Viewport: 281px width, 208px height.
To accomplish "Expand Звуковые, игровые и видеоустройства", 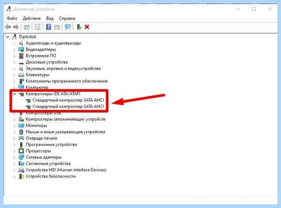I will (x=15, y=69).
